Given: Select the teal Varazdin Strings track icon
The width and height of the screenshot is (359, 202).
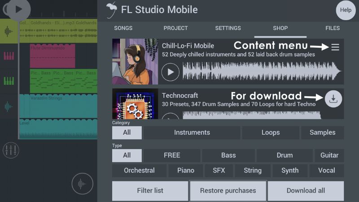Looking at the screenshot, I should [9, 106].
